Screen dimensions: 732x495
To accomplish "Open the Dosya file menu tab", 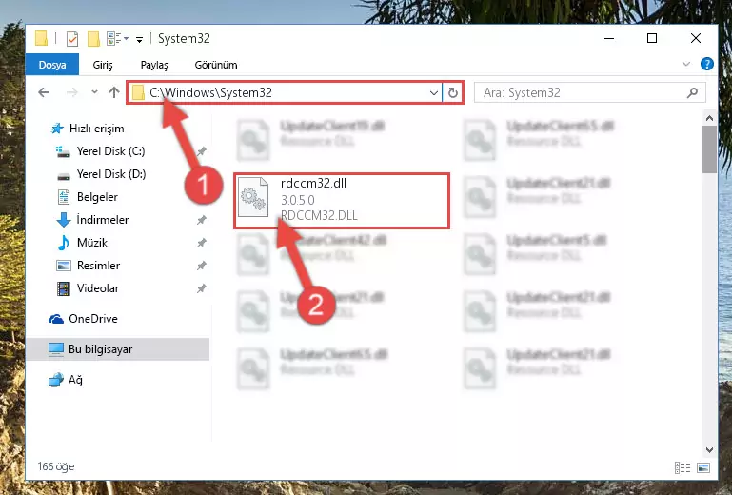I will pos(52,65).
